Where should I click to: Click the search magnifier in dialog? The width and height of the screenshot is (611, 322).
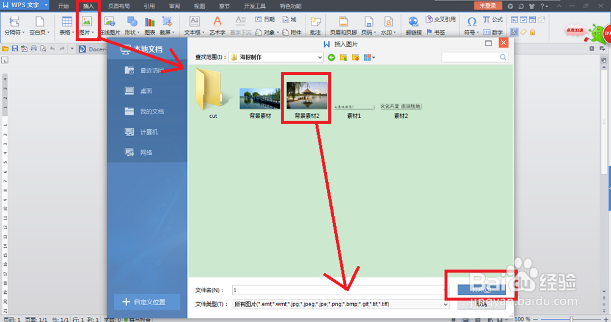pos(503,57)
